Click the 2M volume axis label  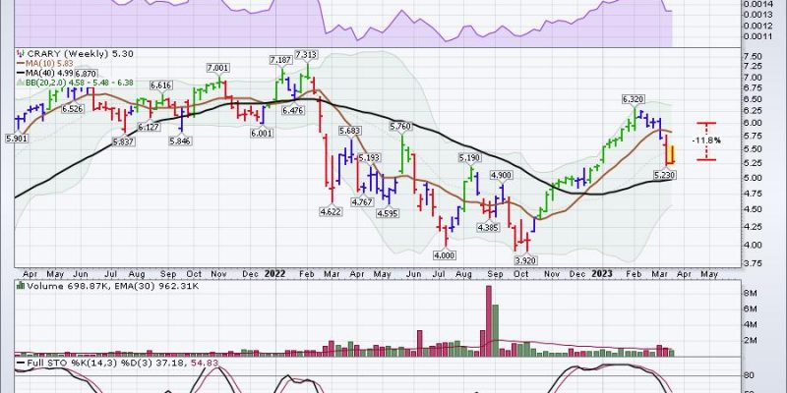pos(753,341)
